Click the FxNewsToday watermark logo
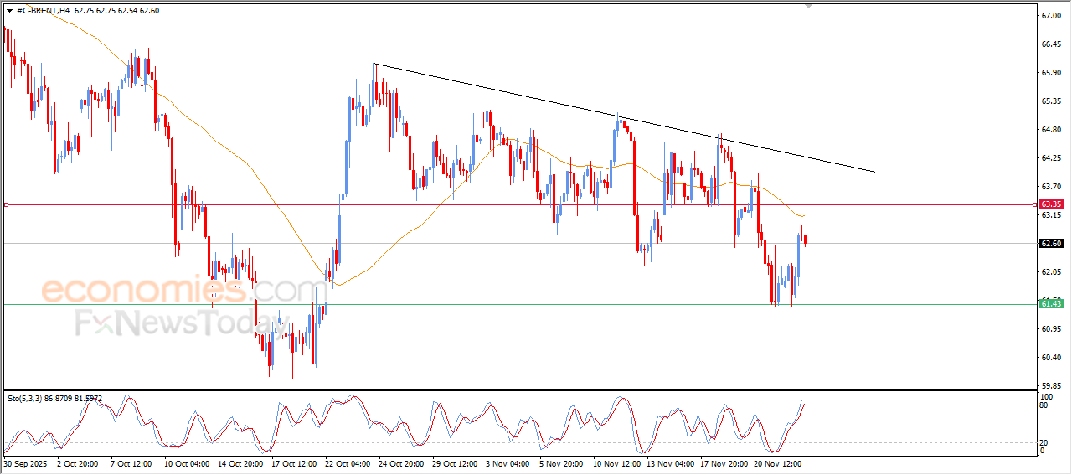The height and width of the screenshot is (475, 1072). click(x=176, y=323)
